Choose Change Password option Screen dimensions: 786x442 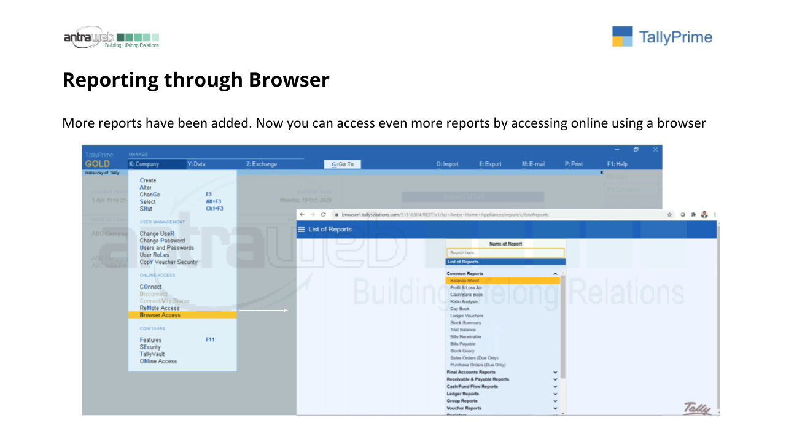[x=162, y=241]
